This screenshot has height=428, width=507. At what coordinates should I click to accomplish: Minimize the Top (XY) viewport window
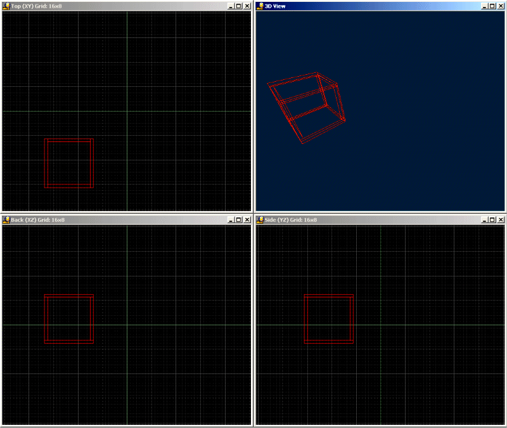tap(231, 6)
